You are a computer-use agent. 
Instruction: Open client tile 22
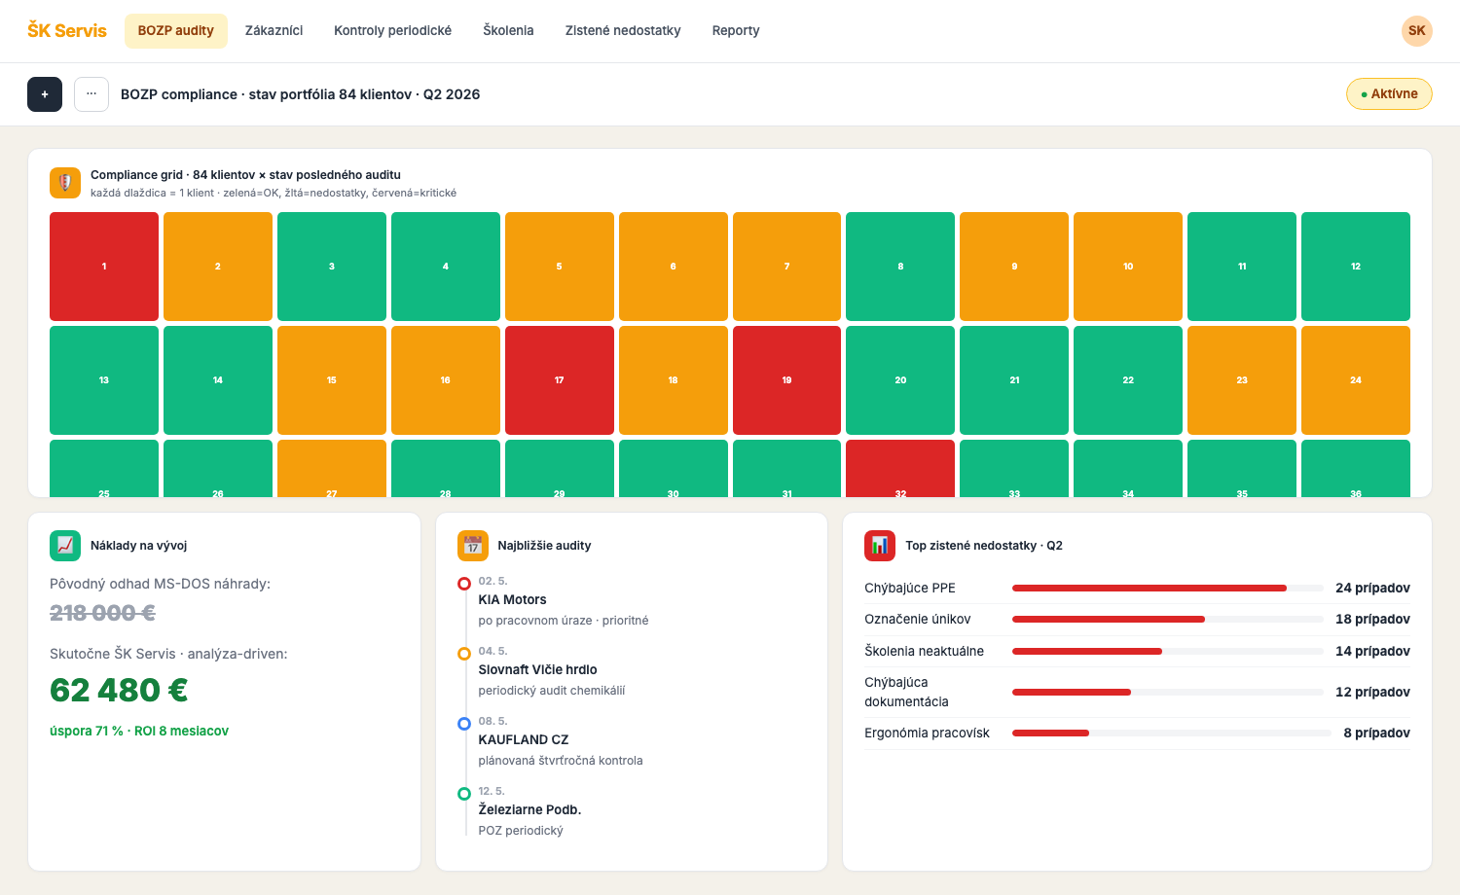click(x=1128, y=380)
